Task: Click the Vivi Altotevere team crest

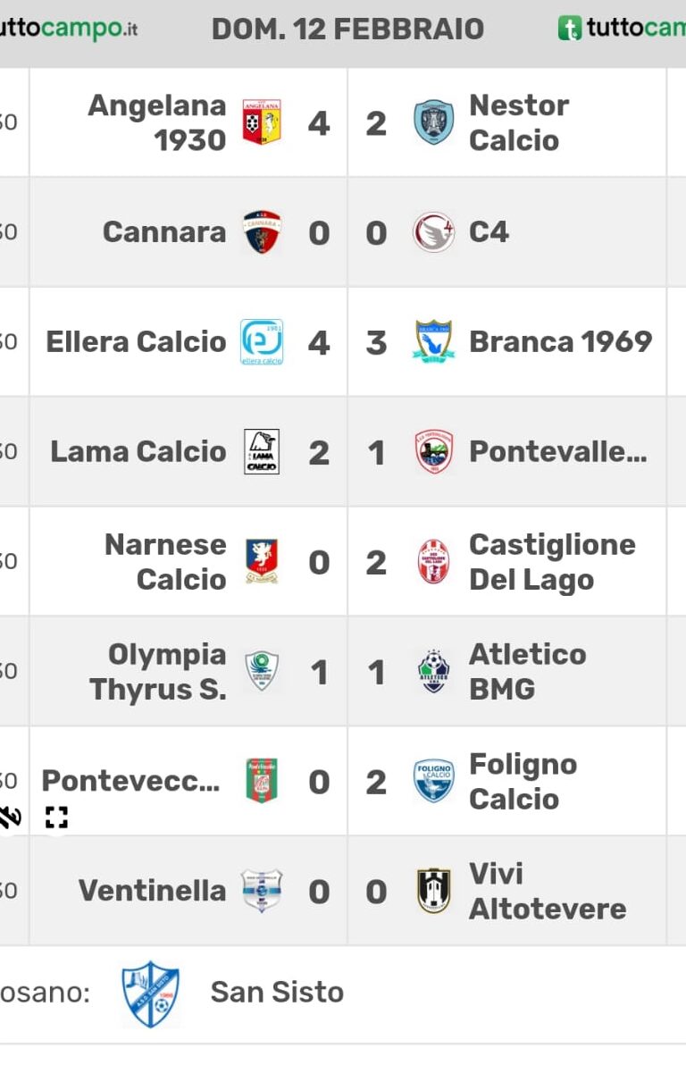Action: click(433, 891)
